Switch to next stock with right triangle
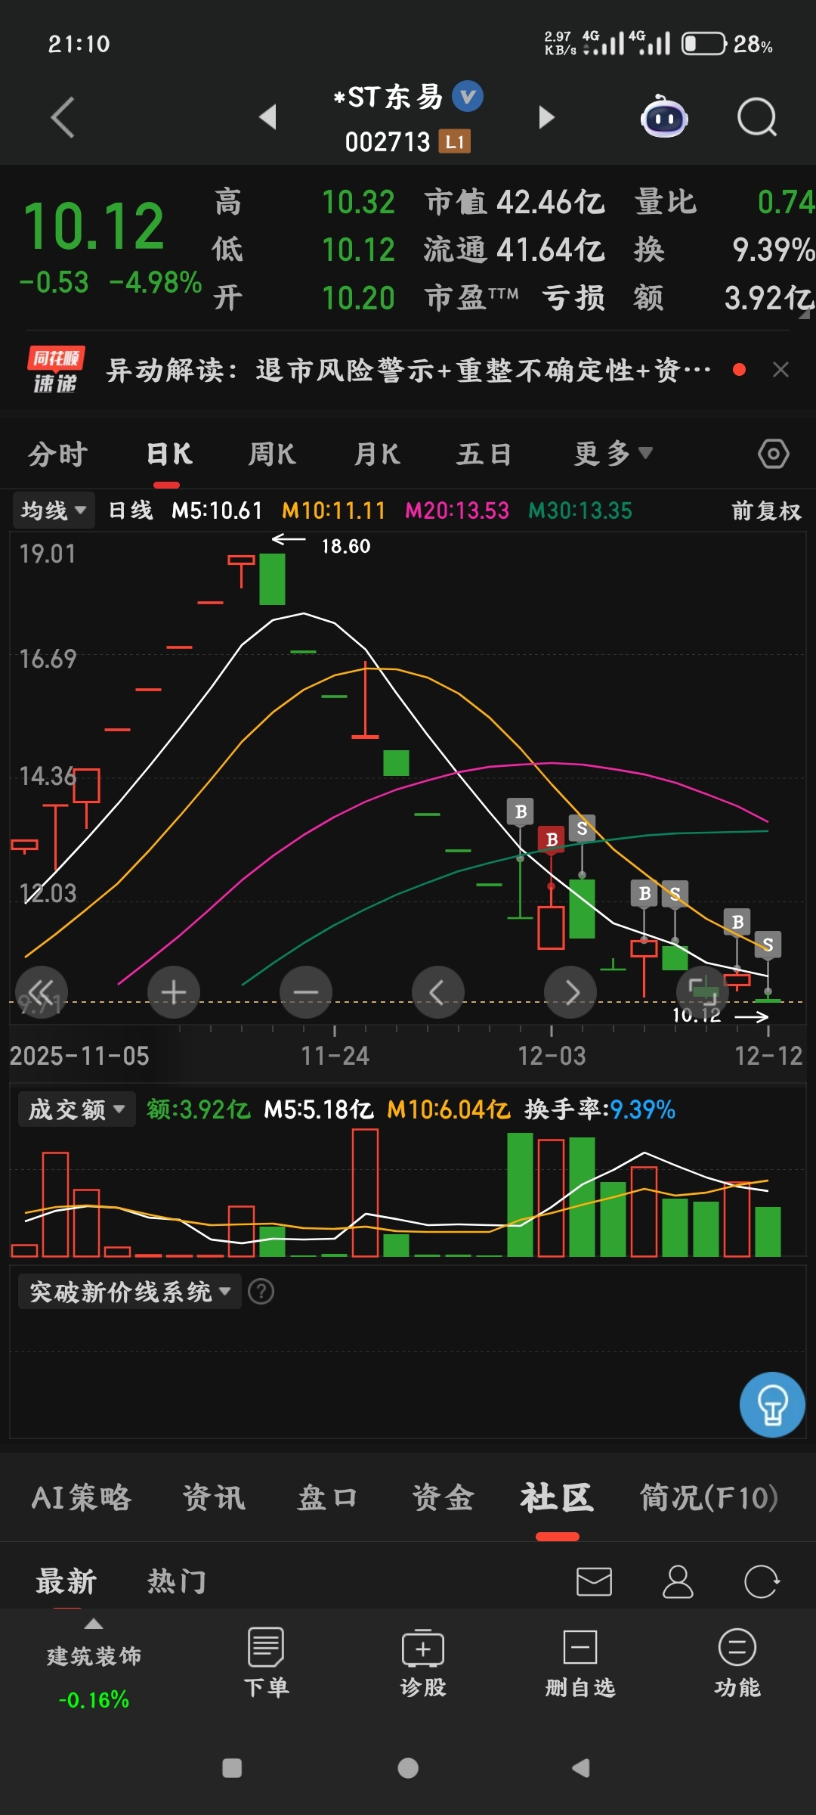Screen dimensions: 816x1815 point(546,116)
